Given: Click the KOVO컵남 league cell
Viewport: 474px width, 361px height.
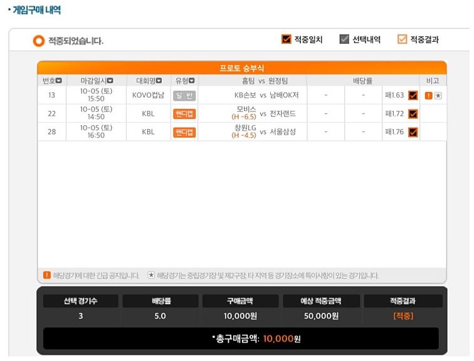Looking at the screenshot, I should [148, 95].
